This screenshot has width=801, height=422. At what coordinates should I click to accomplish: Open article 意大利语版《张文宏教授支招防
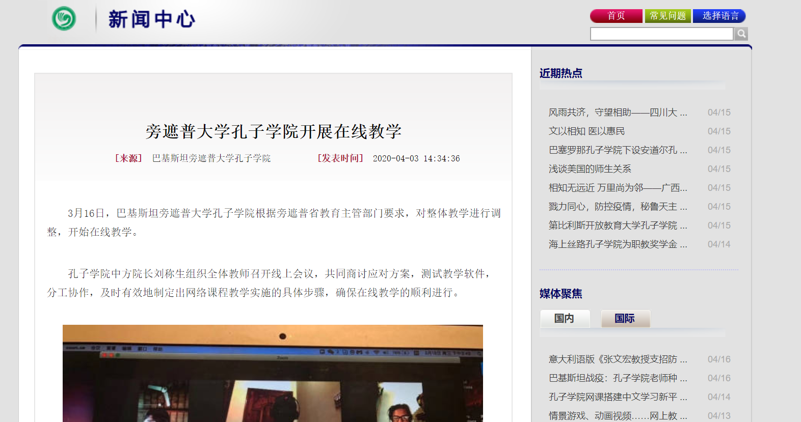tap(618, 359)
